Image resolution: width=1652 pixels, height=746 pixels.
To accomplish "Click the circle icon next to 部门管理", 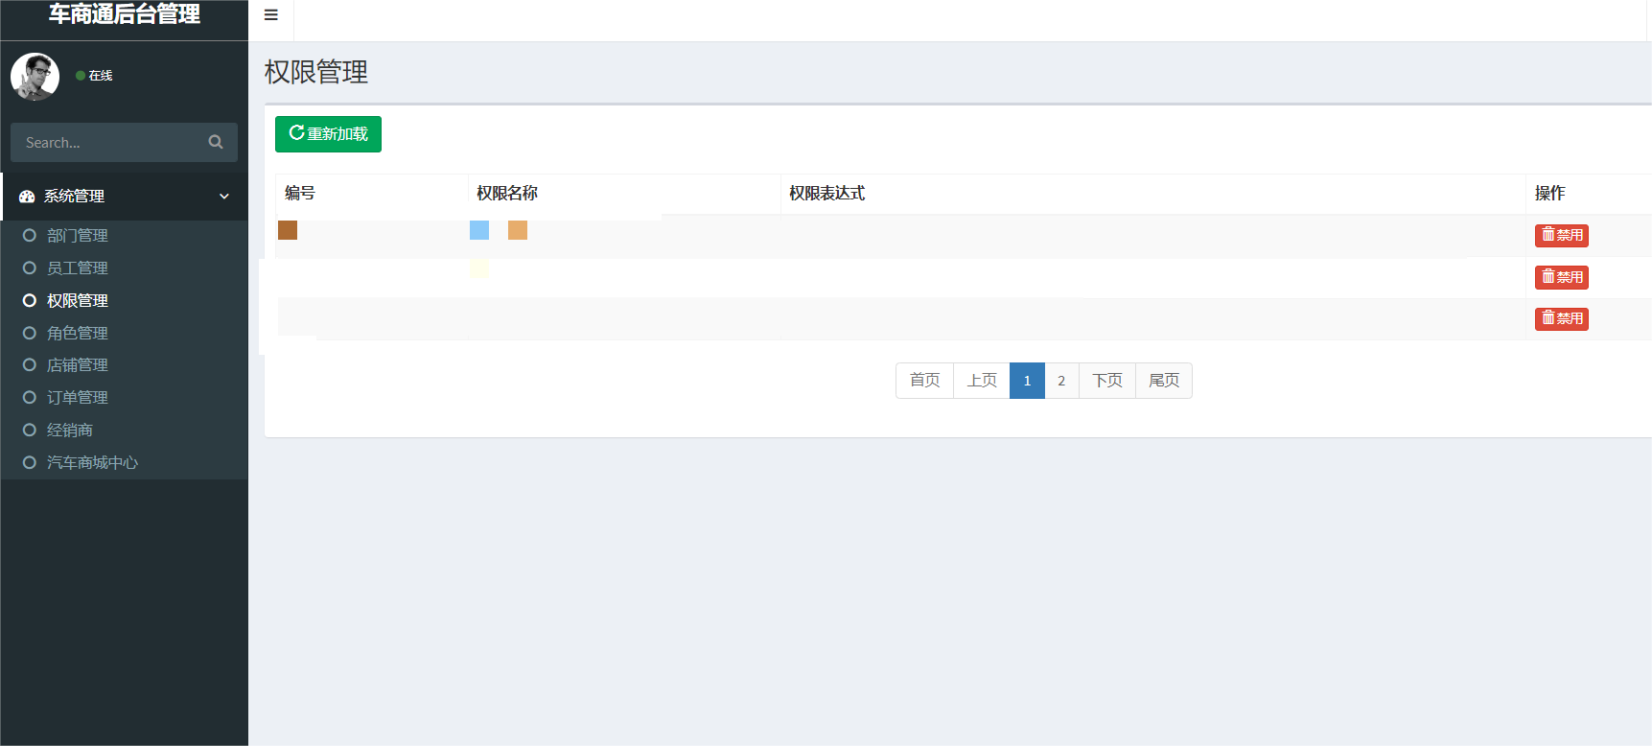I will (30, 235).
